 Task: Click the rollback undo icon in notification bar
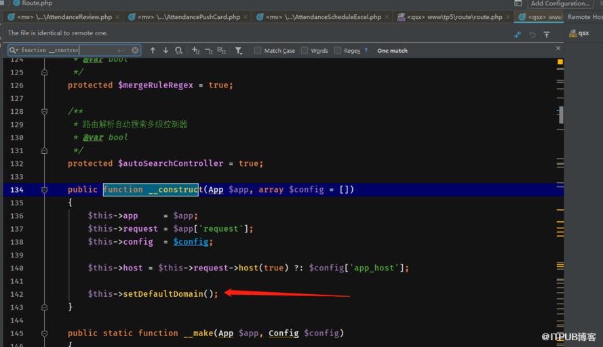coord(532,35)
